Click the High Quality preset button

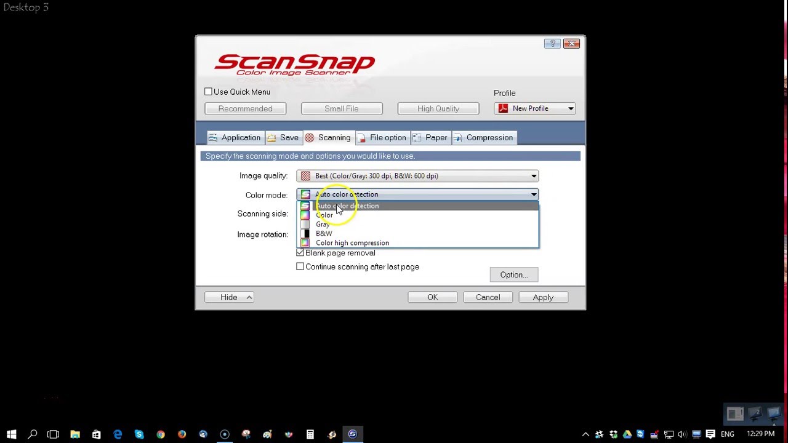click(438, 109)
